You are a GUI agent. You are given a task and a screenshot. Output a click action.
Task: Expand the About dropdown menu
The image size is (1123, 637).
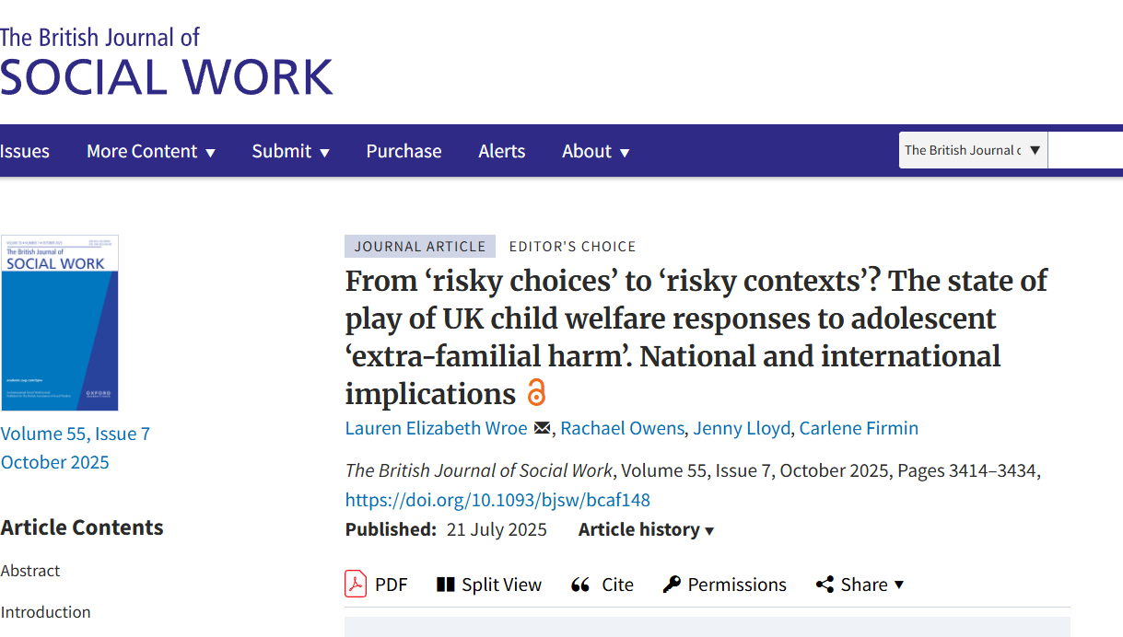coord(595,151)
